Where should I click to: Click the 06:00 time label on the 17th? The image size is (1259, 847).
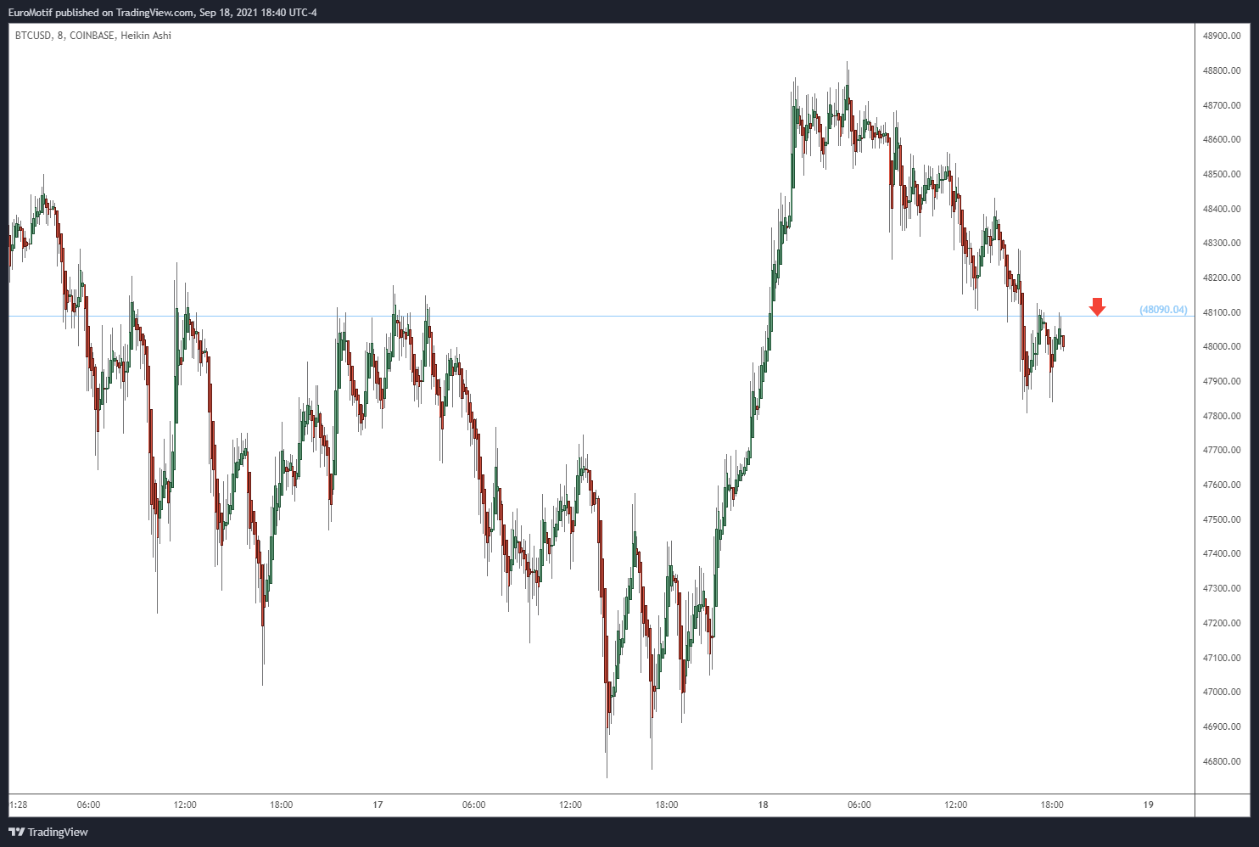coord(474,805)
